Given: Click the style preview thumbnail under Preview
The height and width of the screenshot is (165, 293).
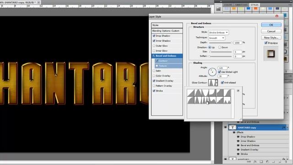Looking at the screenshot, I should (271, 54).
